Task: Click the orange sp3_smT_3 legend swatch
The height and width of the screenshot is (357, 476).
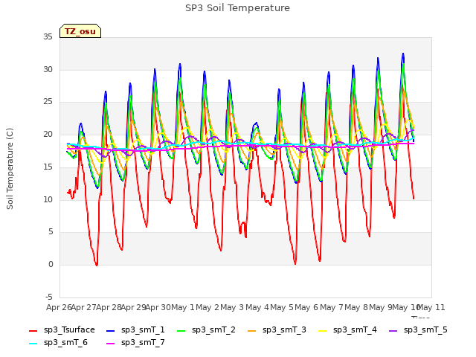Action: [252, 330]
